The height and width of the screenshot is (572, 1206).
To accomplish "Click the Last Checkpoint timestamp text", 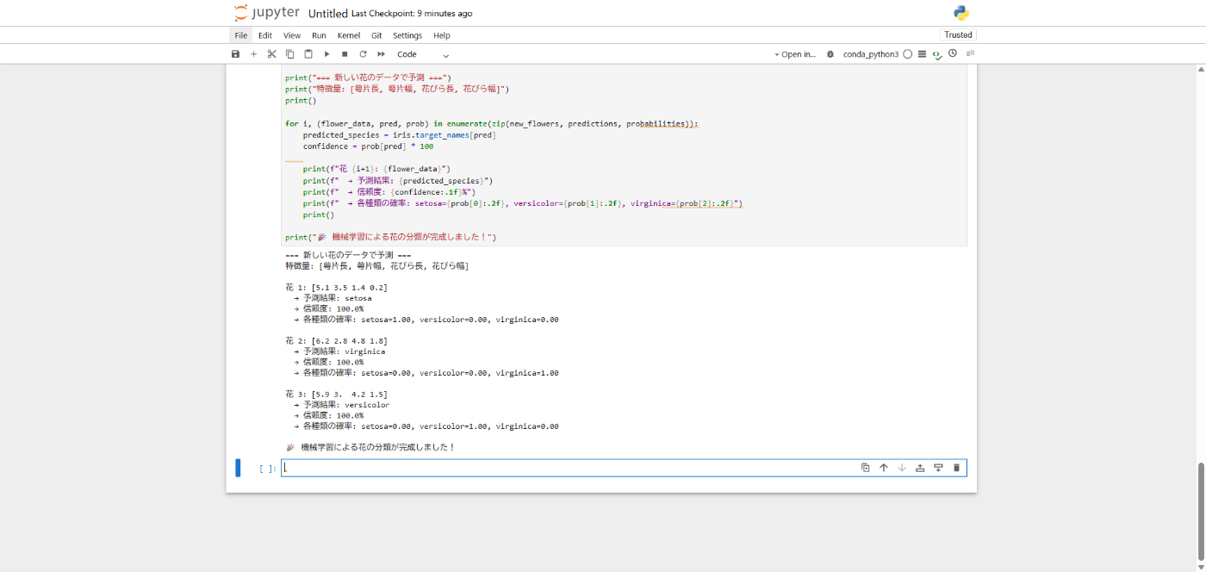I will [412, 14].
